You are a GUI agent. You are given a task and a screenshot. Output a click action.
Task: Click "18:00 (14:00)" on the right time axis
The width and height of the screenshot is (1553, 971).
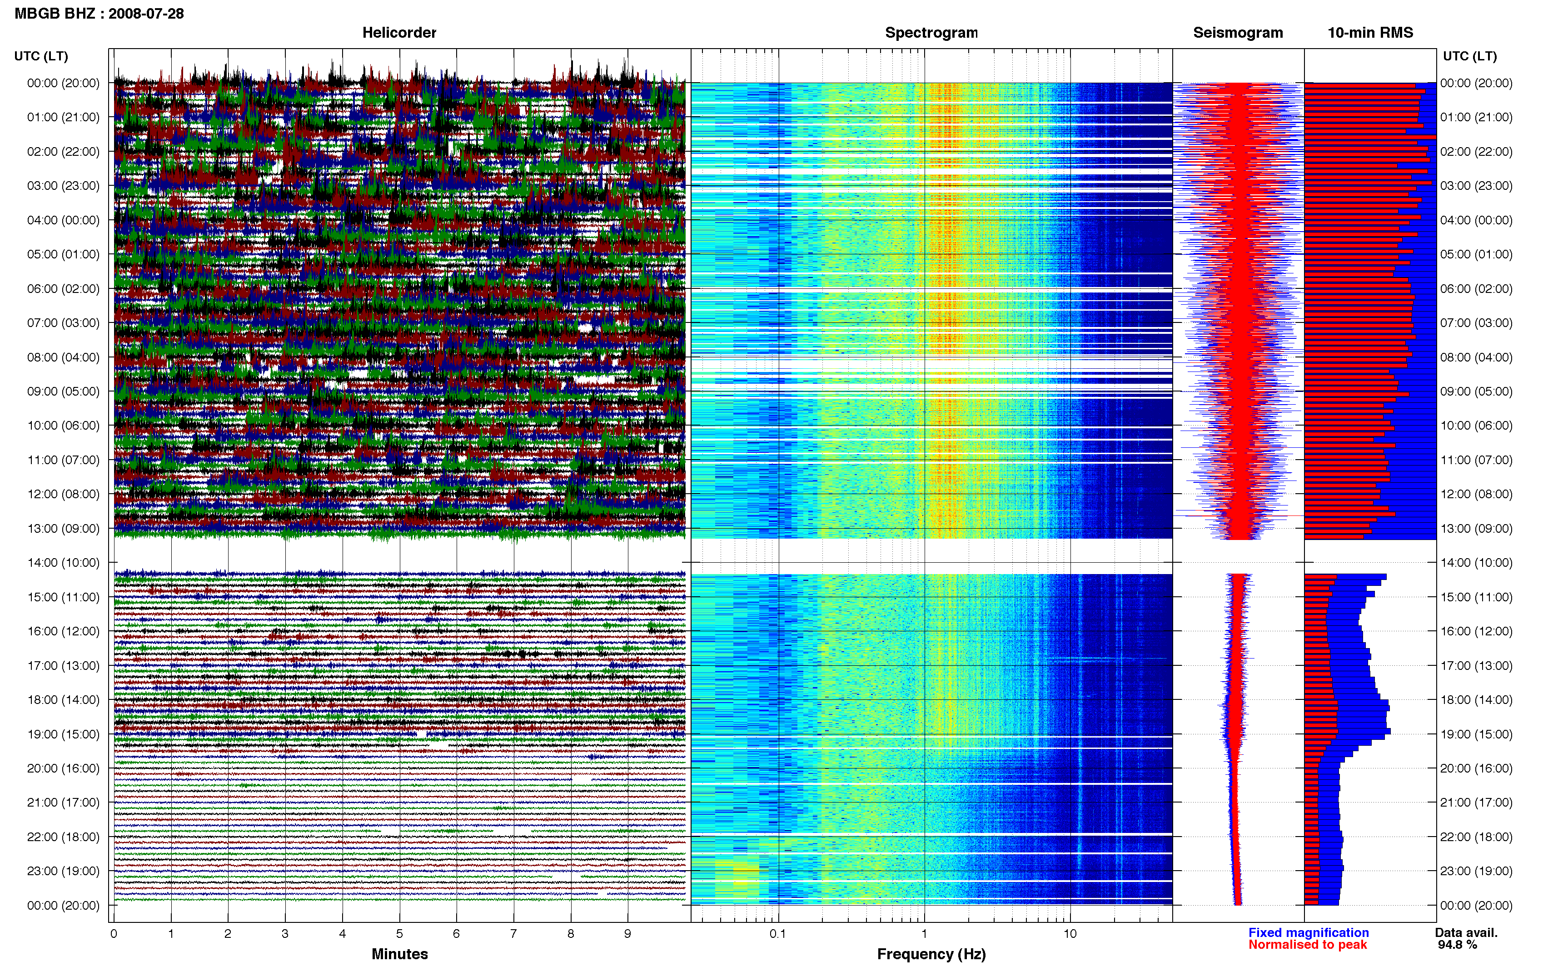[x=1476, y=700]
